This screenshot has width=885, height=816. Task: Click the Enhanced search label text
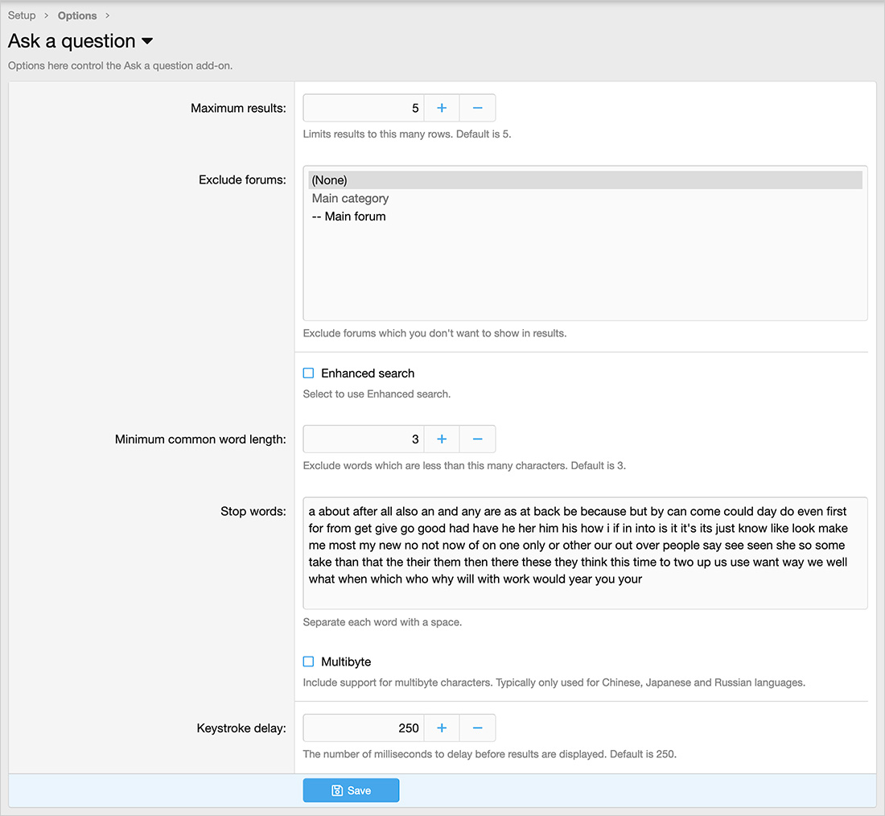pos(368,373)
